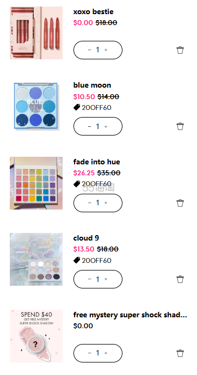The height and width of the screenshot is (375, 197).
Task: Reduce fade into hue quantity by one
Action: coord(90,203)
